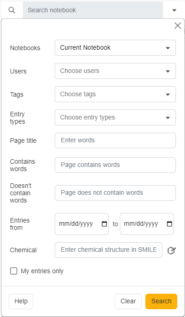185x317 pixels.
Task: Click the Page title input field
Action: point(115,140)
